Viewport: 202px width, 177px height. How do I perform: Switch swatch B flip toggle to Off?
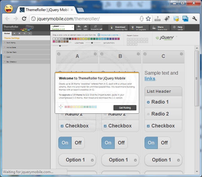tap(121, 143)
